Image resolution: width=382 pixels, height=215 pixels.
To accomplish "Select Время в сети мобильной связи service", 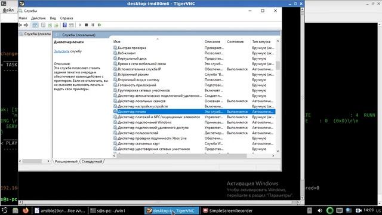I will 142,64.
